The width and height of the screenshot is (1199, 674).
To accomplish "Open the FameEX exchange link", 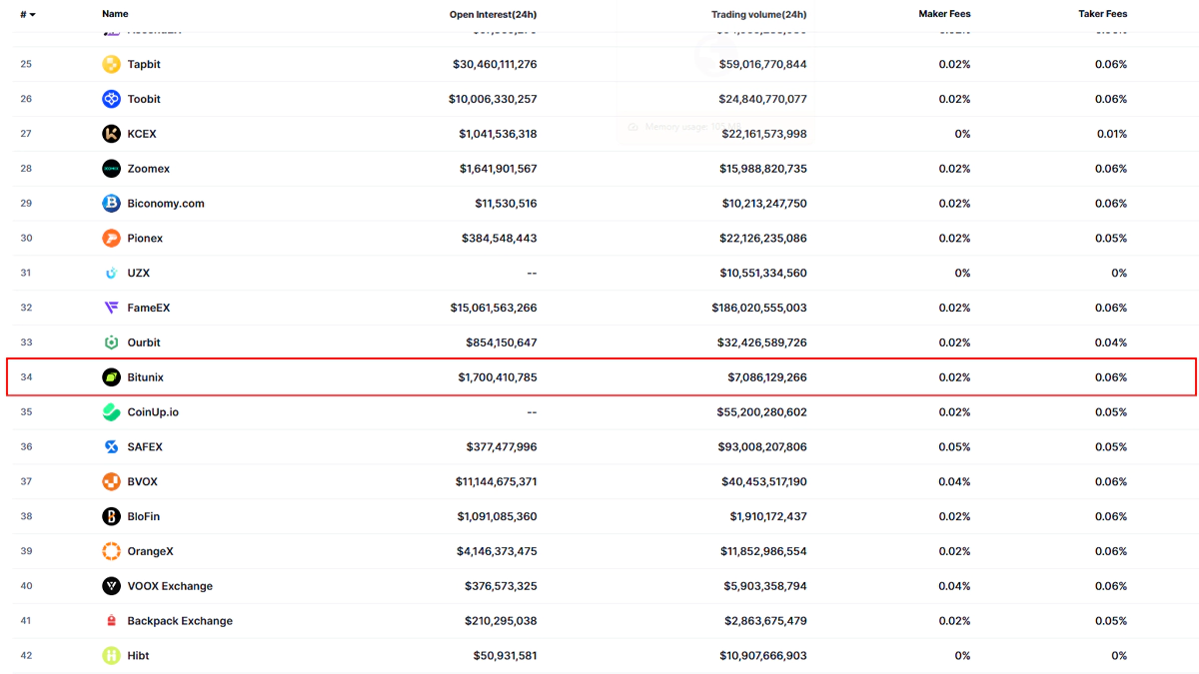I will [x=149, y=308].
